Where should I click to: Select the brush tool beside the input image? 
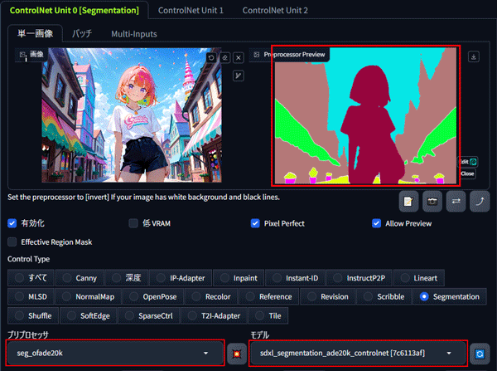tap(239, 76)
